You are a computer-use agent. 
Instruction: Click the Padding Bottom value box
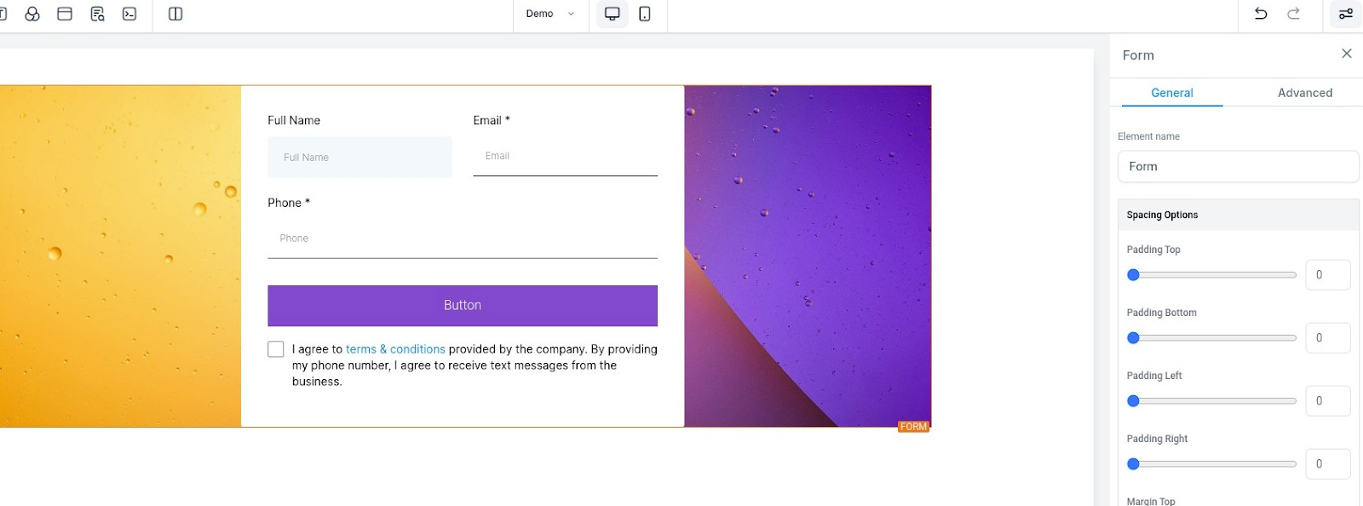1328,338
